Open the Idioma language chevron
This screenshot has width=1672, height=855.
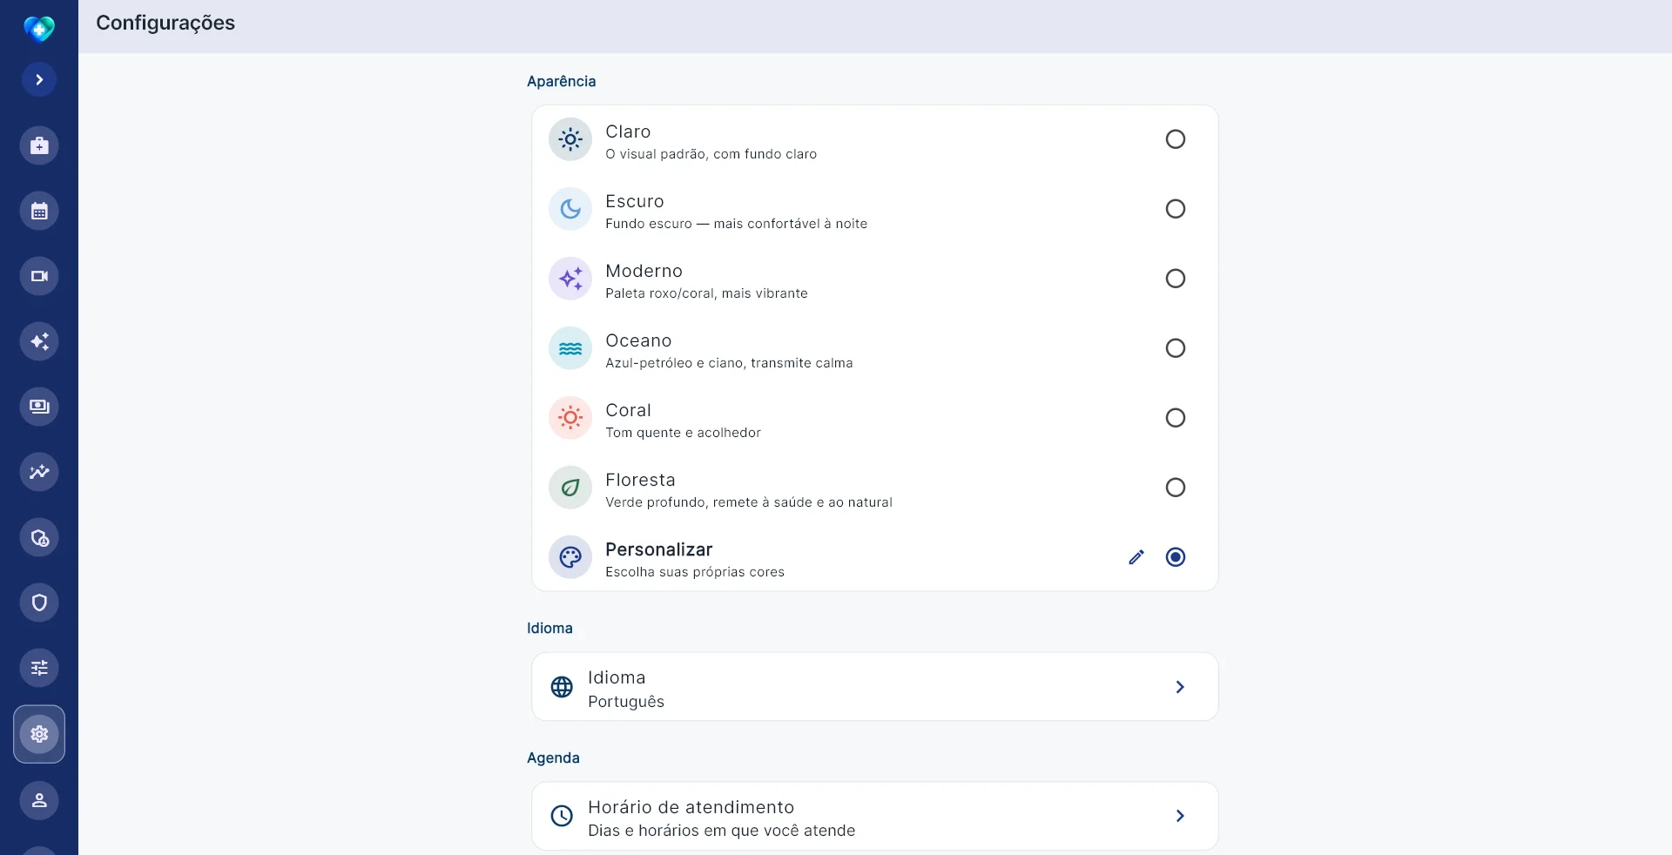[x=1180, y=687]
